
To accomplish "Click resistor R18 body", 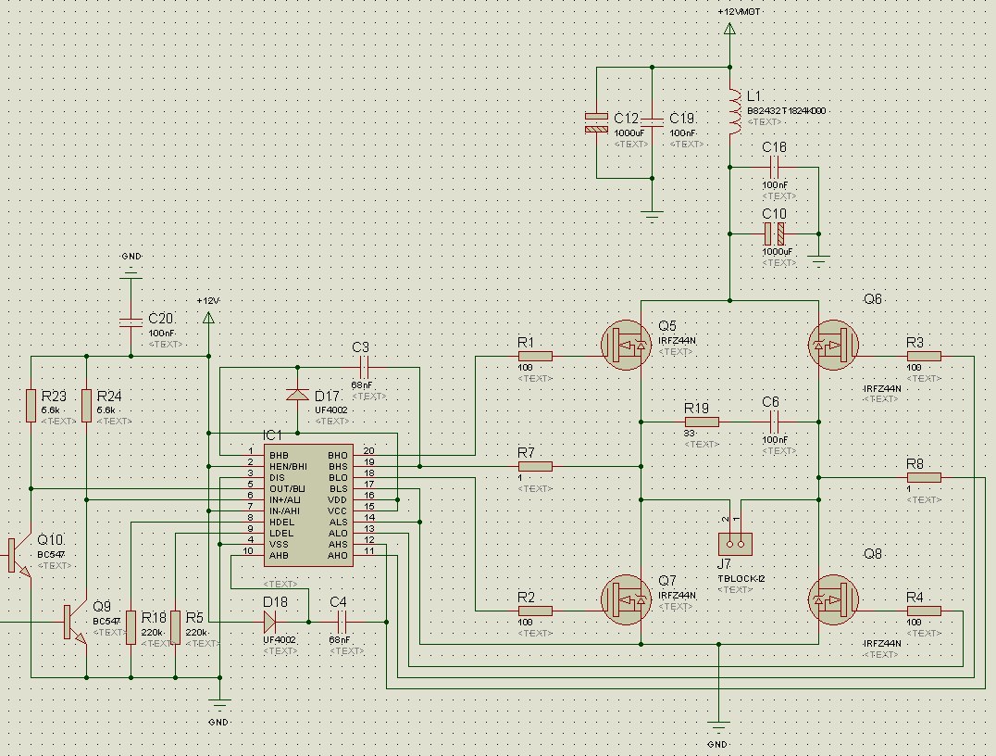I will tap(131, 627).
